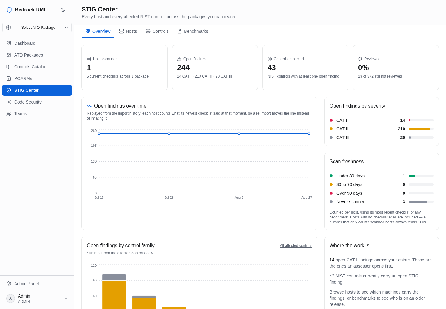The width and height of the screenshot is (446, 309).
Task: Click the Aug 27 chart data point
Action: 309,134
